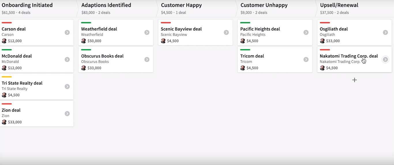Screen dimensions: 394x165
Task: Click arrow icon on Scenic Bayview deal
Action: [226, 32]
